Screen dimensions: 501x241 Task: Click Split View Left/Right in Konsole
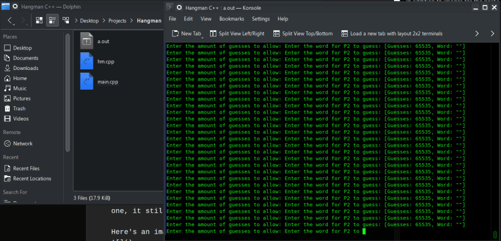[x=237, y=34]
